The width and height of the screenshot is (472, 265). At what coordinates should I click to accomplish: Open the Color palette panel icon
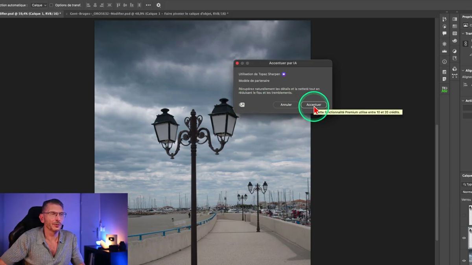[455, 41]
